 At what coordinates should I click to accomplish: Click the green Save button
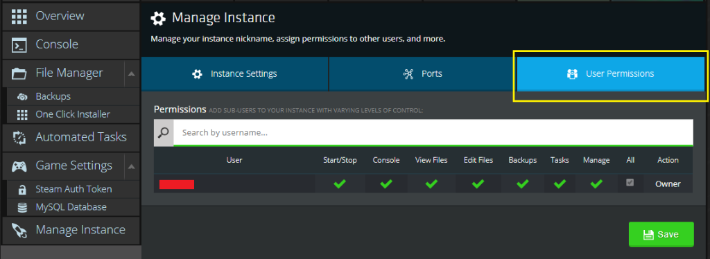click(x=661, y=235)
